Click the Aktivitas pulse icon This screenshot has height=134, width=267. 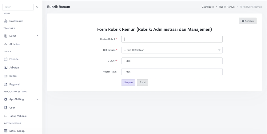click(6, 44)
